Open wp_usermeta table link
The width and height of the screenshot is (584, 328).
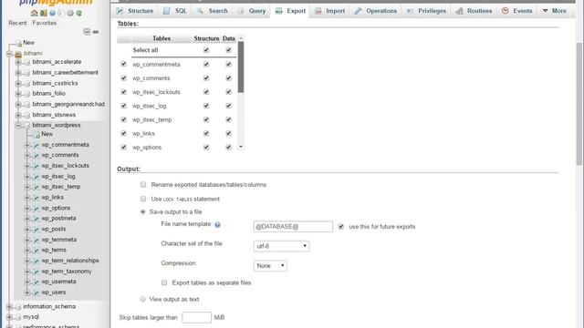pos(58,282)
